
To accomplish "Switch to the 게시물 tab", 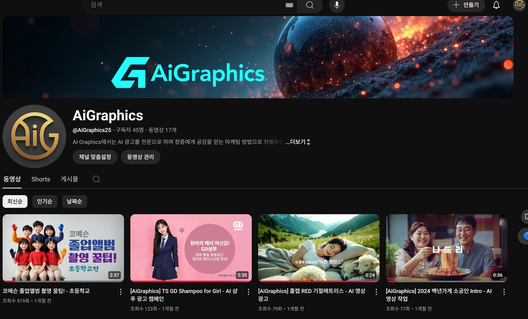I will (x=69, y=179).
